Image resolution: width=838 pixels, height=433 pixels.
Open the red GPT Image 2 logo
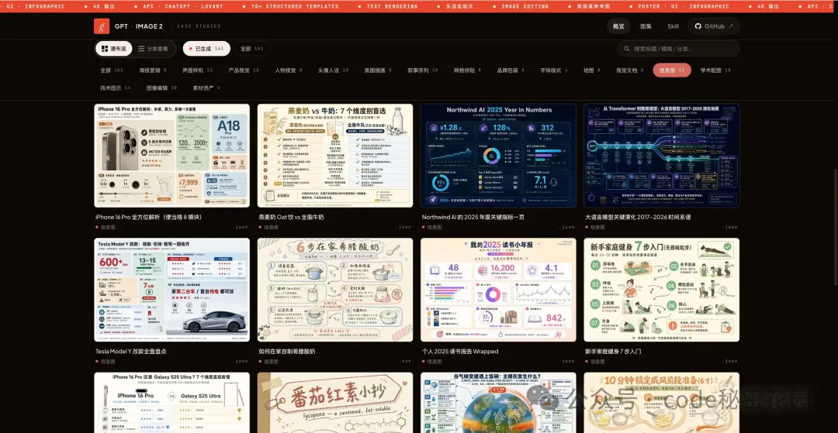tap(102, 26)
